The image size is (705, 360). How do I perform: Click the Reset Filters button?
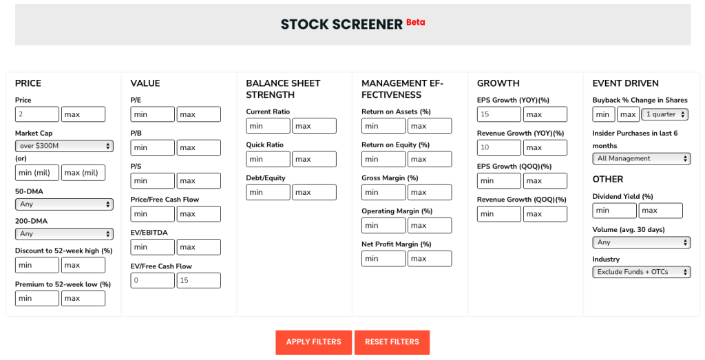click(392, 342)
